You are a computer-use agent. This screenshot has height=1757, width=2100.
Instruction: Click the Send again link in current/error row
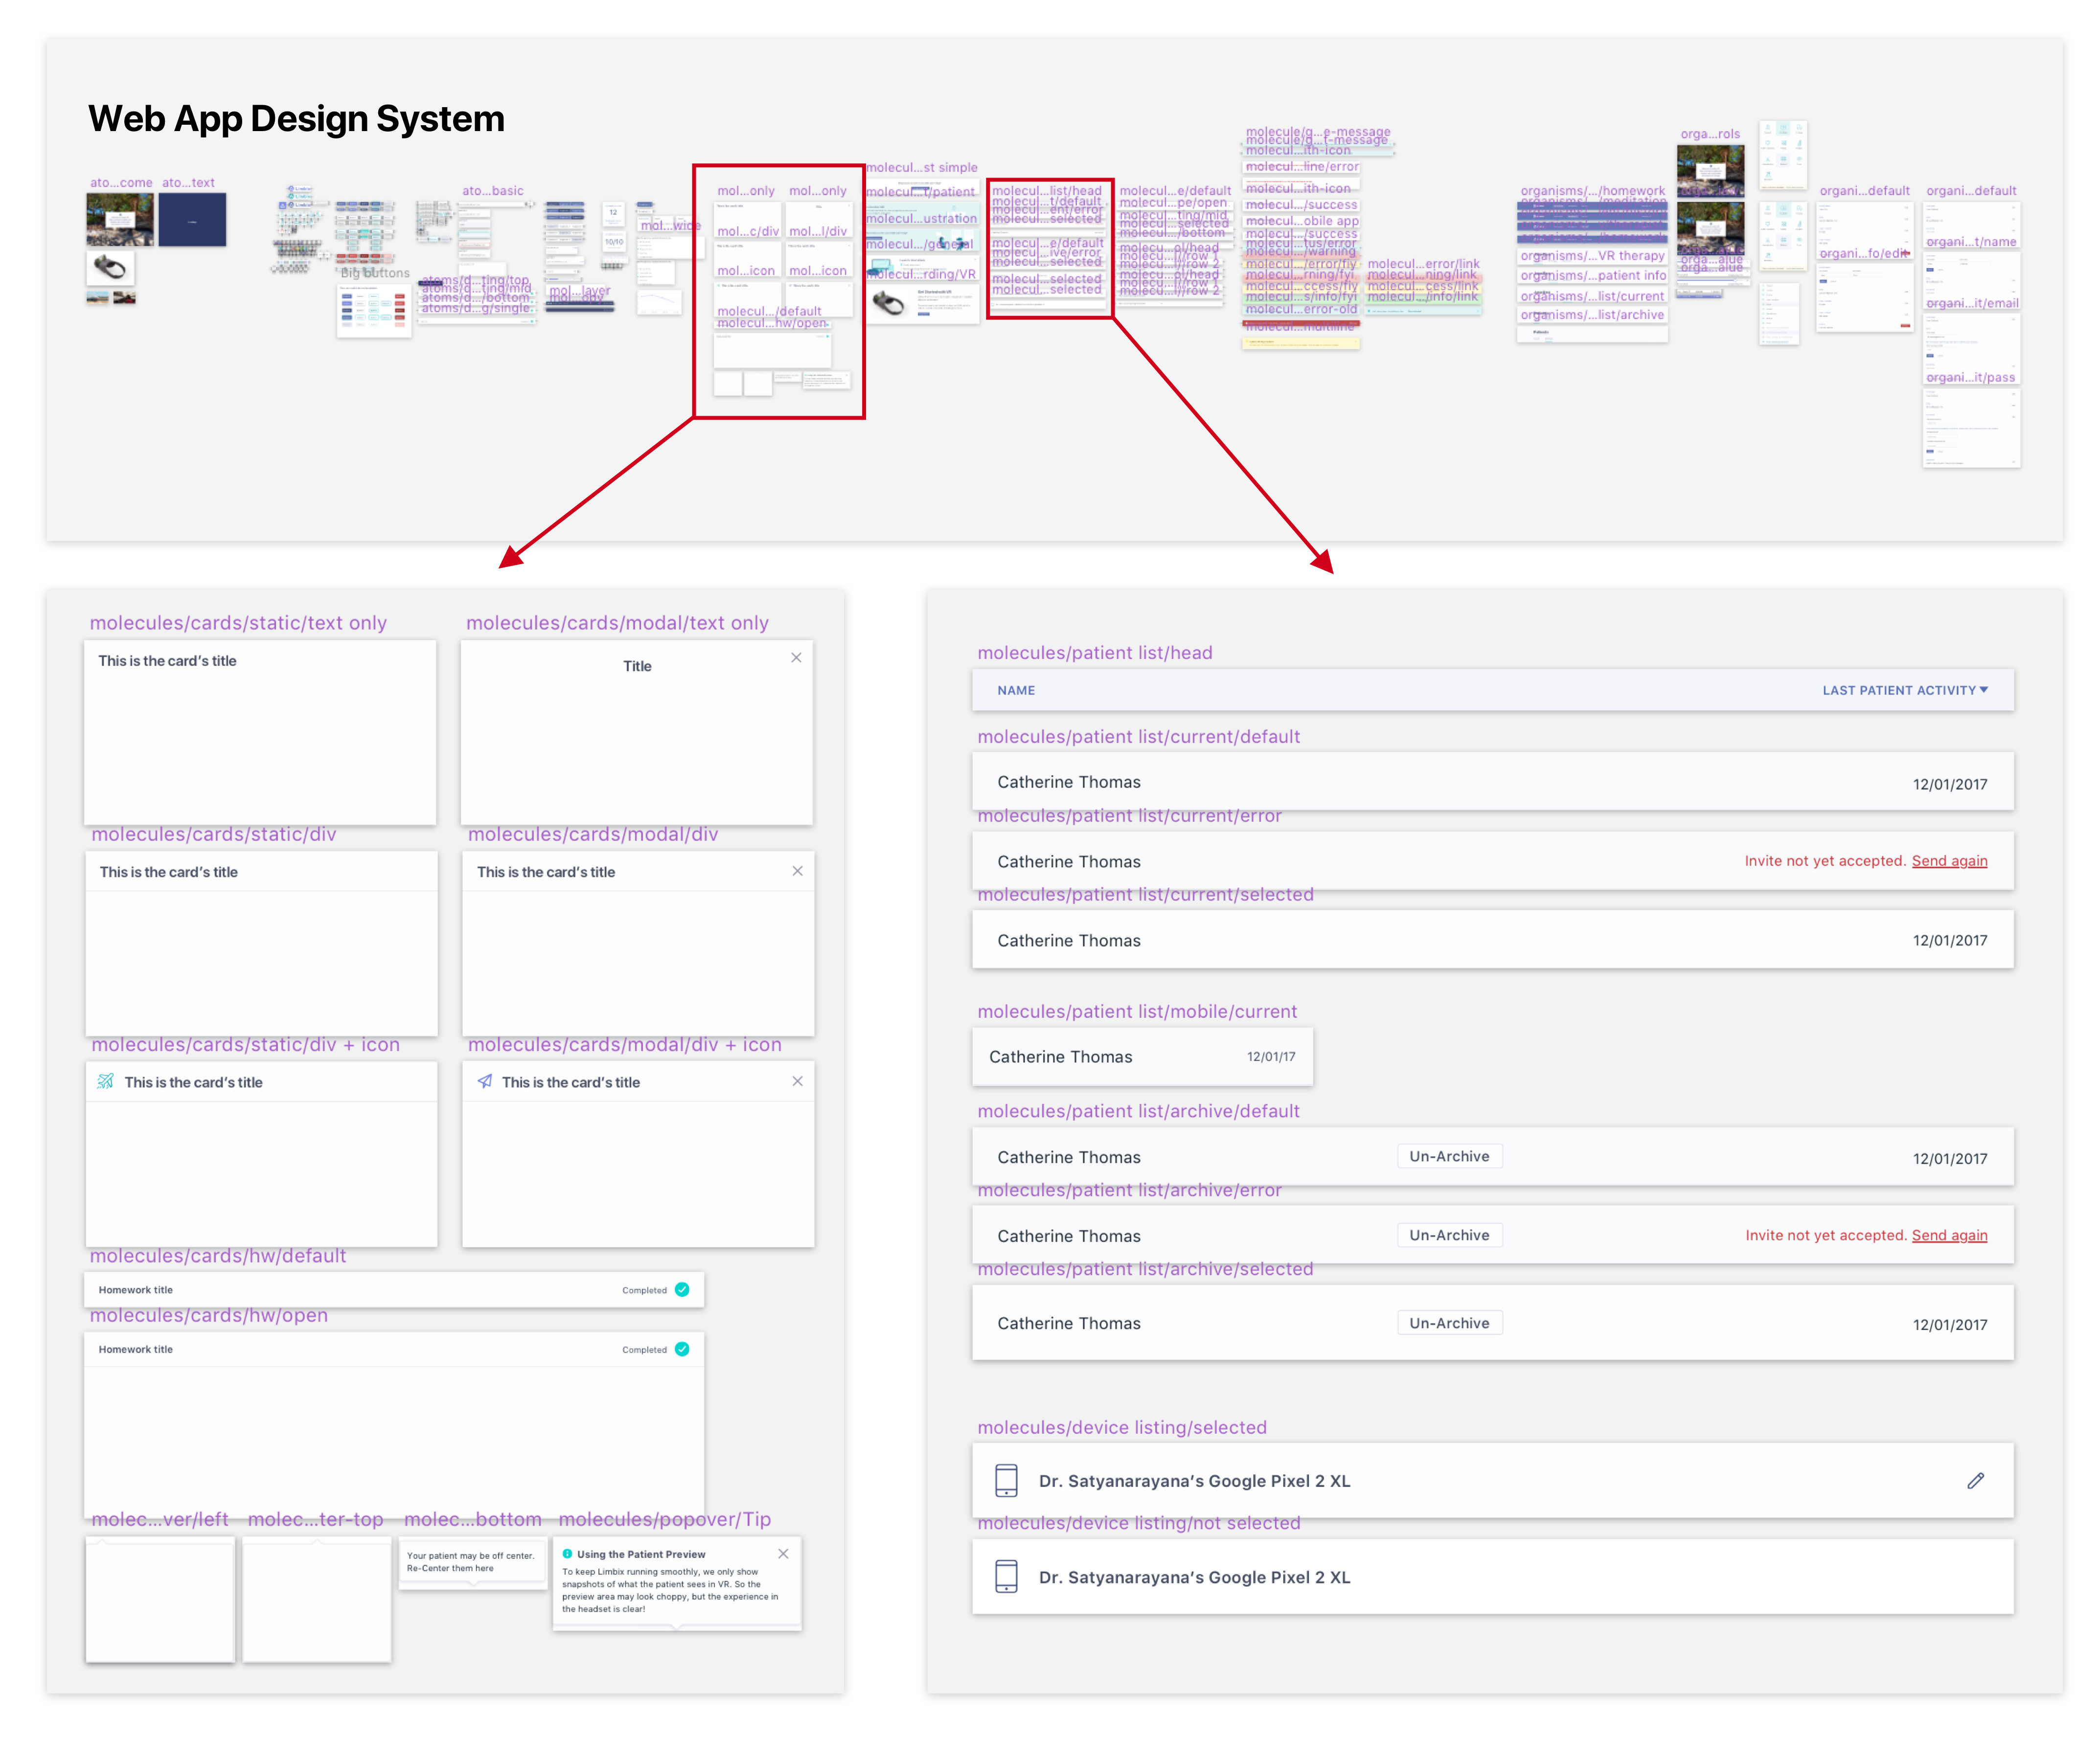1949,860
